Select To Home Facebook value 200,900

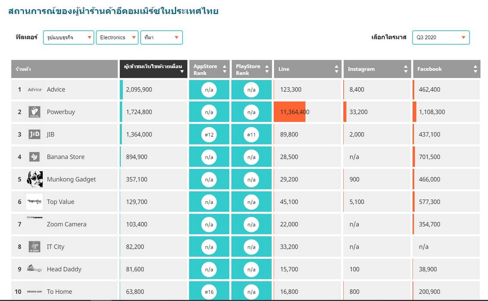(429, 292)
